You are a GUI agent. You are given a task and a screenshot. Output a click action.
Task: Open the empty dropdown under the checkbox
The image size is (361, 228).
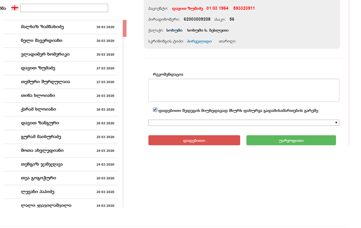244,123
